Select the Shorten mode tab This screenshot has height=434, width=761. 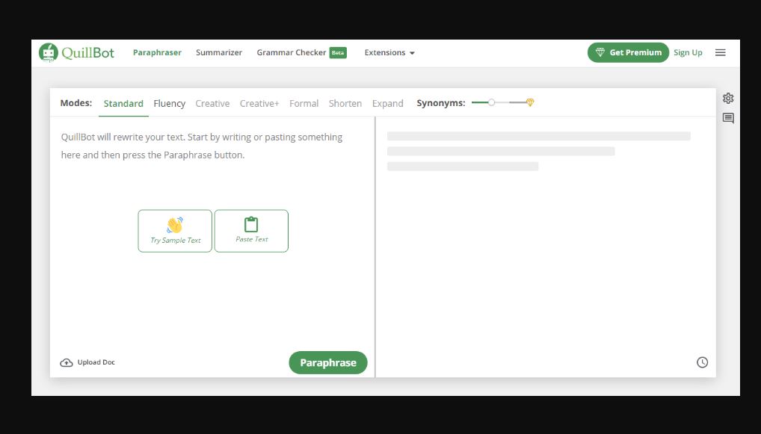point(345,103)
